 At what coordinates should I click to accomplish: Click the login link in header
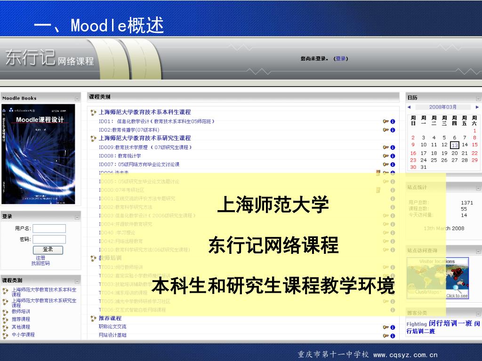click(340, 59)
